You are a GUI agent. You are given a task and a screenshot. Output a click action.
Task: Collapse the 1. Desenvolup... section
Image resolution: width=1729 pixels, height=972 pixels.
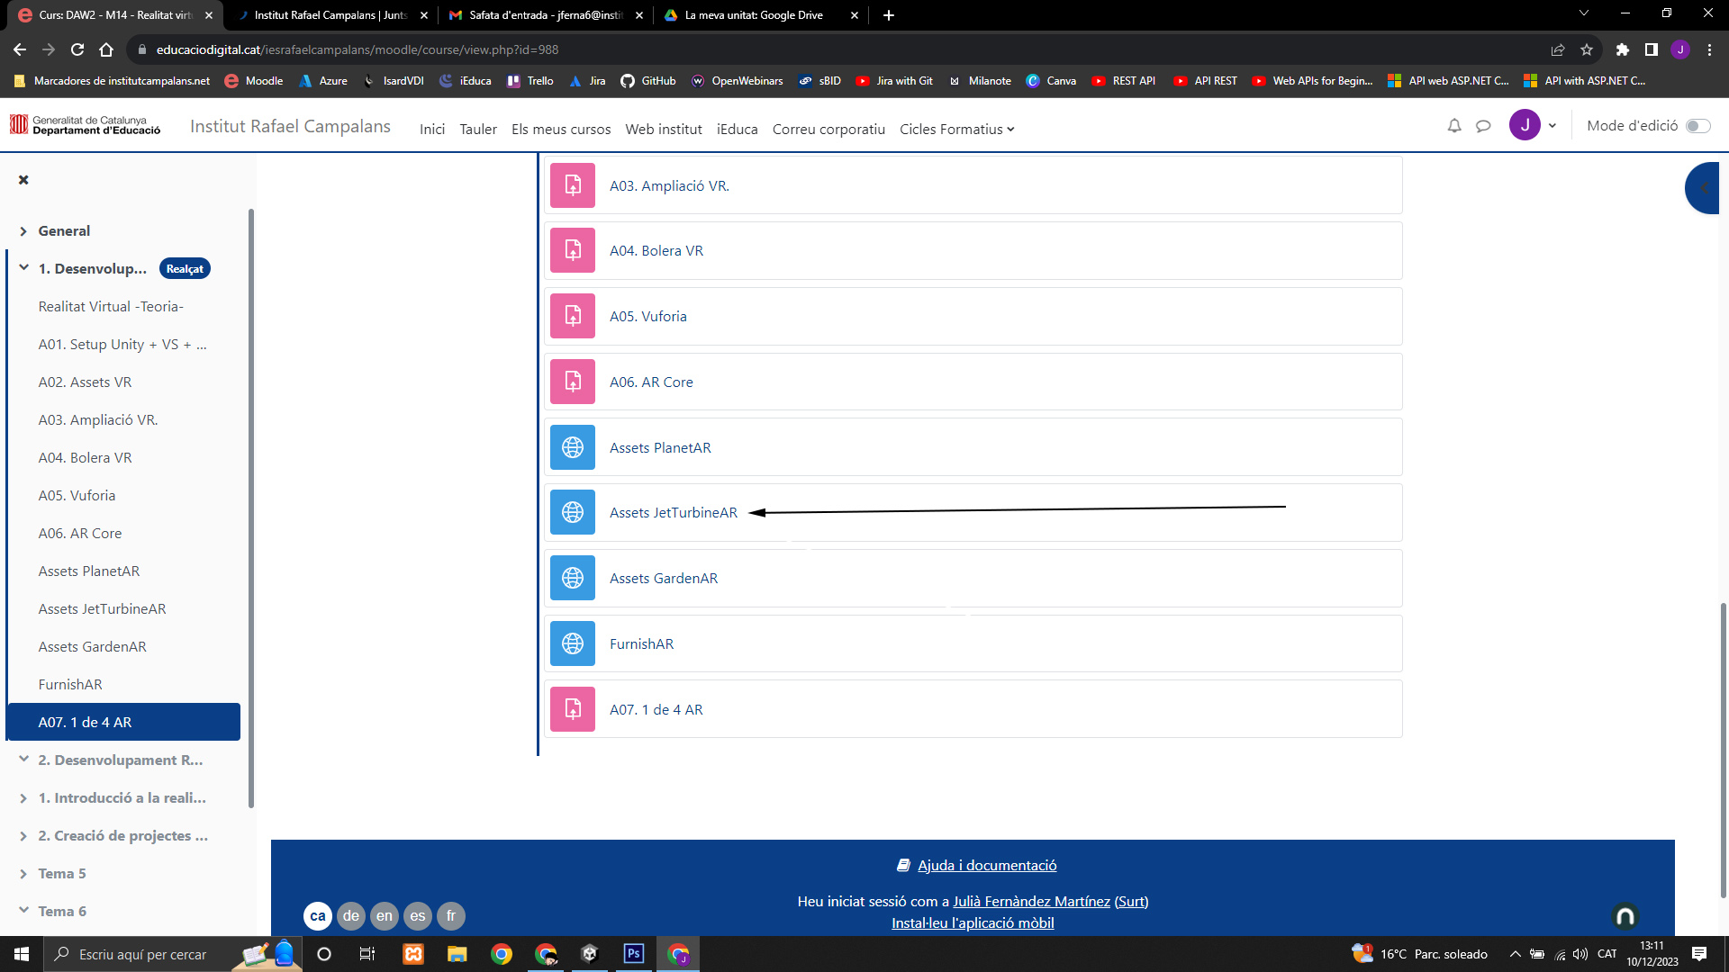tap(23, 268)
